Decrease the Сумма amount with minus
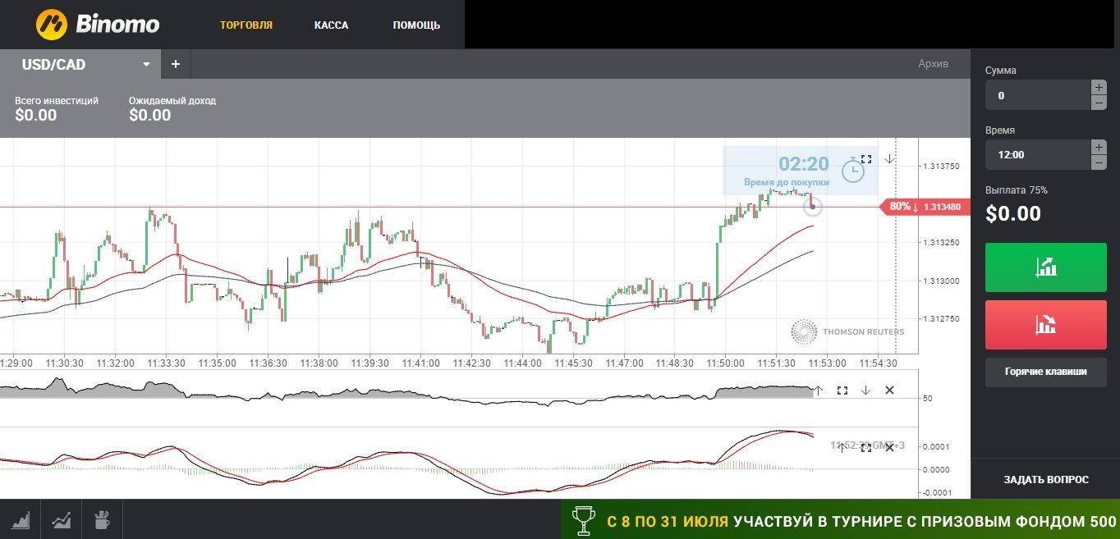Image resolution: width=1120 pixels, height=539 pixels. tap(1099, 103)
